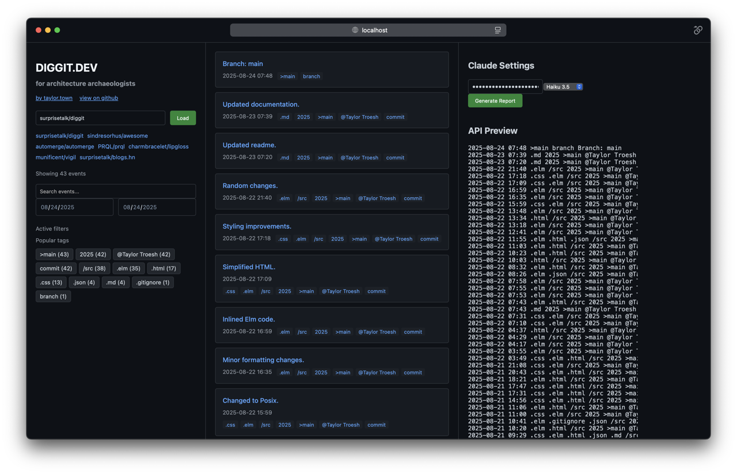This screenshot has height=474, width=737.
Task: Select the charmbracelet/lipgloss repo shortcut
Action: [158, 146]
